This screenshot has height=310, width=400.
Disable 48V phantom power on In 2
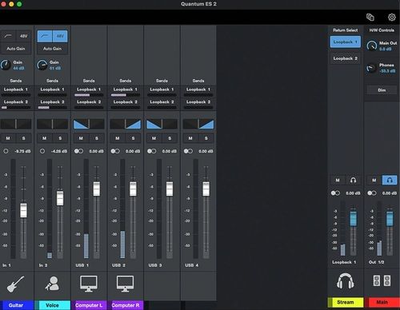[60, 36]
